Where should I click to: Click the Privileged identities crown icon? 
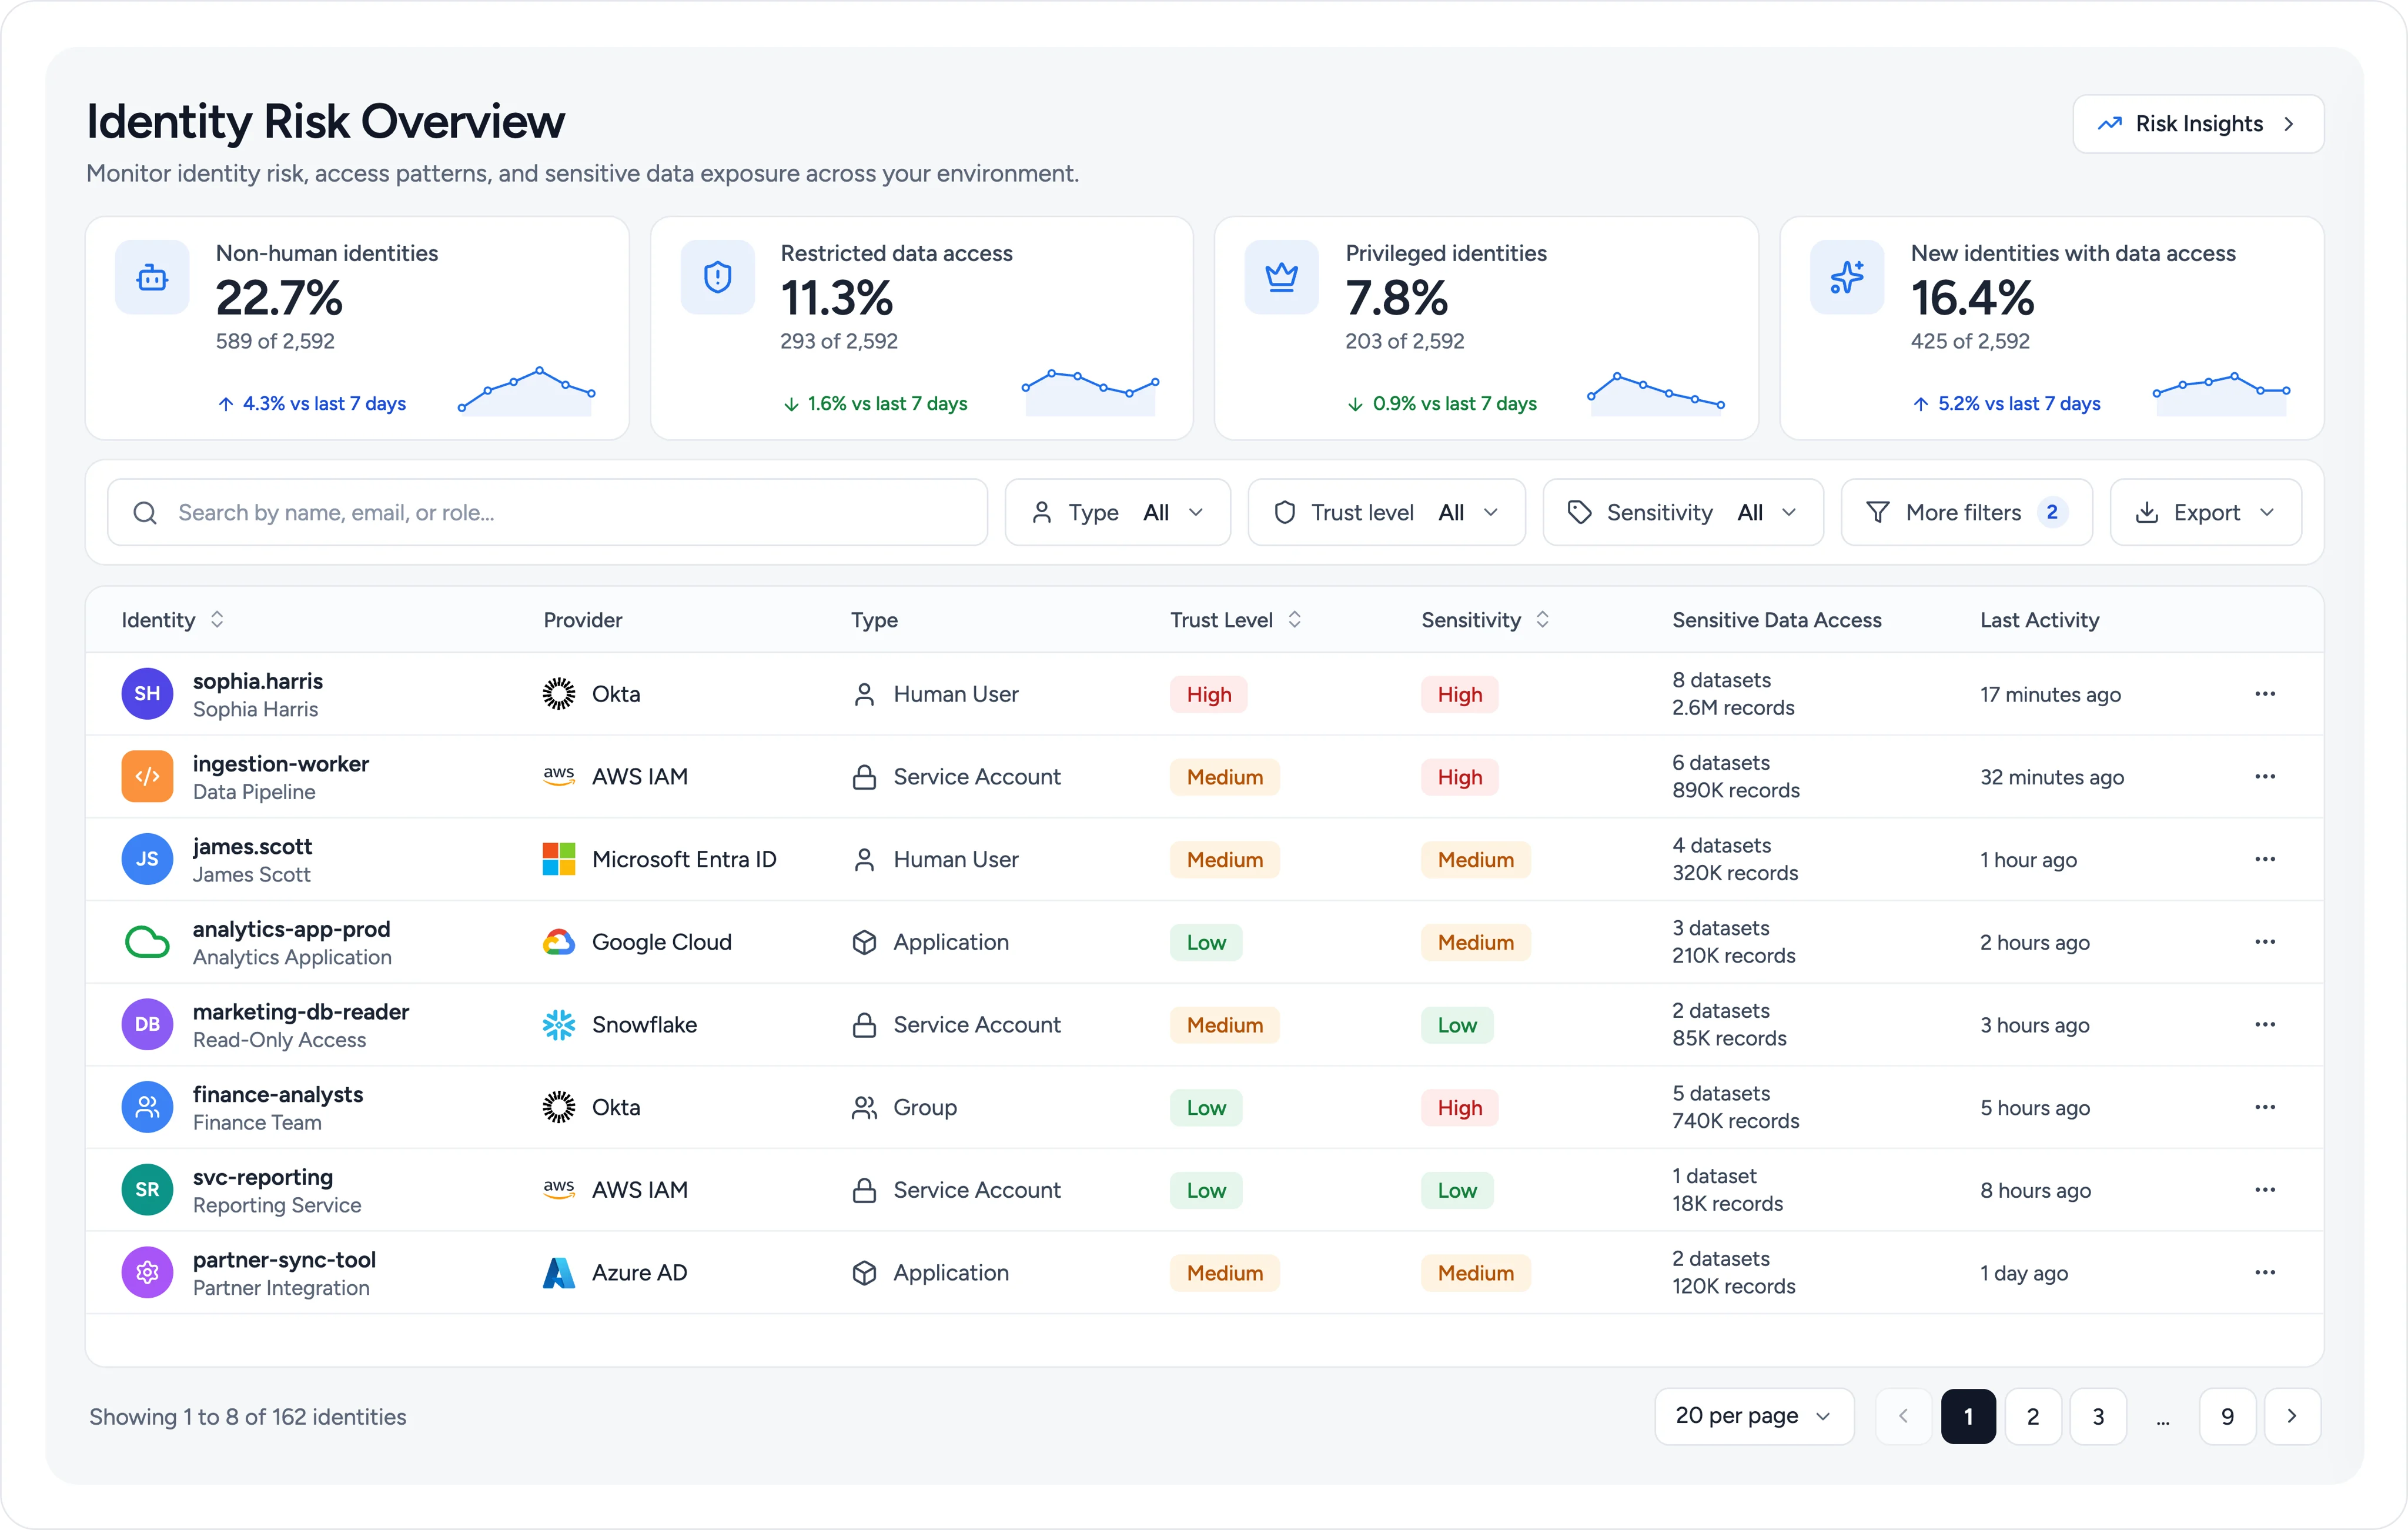pos(1281,277)
